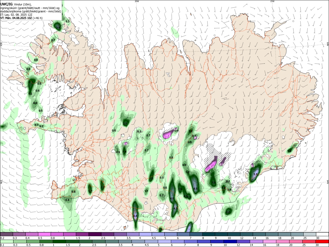
Task: Click the '1.8' precipitation value label
Action: [x=224, y=188]
